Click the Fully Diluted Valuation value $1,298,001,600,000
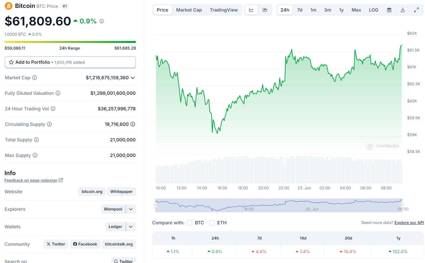The image size is (425, 263). 113,93
